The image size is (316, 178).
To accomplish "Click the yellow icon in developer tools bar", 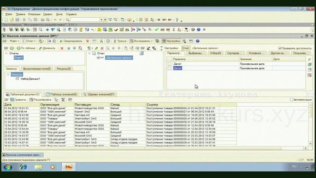I will [99, 30].
